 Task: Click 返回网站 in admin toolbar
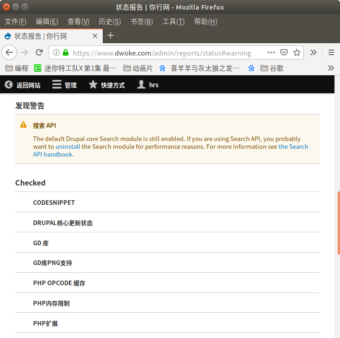point(22,85)
